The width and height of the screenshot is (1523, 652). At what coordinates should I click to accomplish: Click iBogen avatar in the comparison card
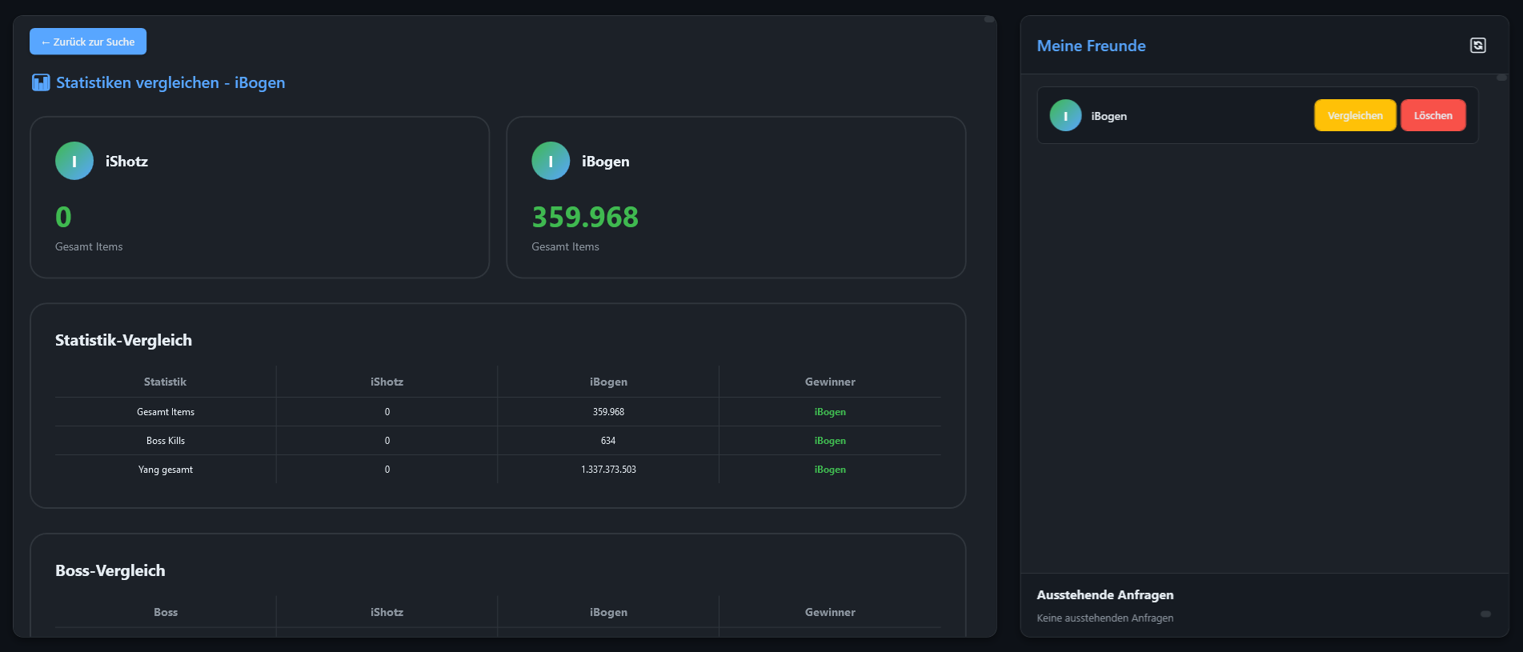551,161
